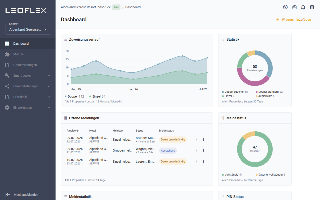Viewport: 320px width, 200px height.
Task: Click the plus icon beside Widgets hinzufügen
Action: tap(278, 20)
